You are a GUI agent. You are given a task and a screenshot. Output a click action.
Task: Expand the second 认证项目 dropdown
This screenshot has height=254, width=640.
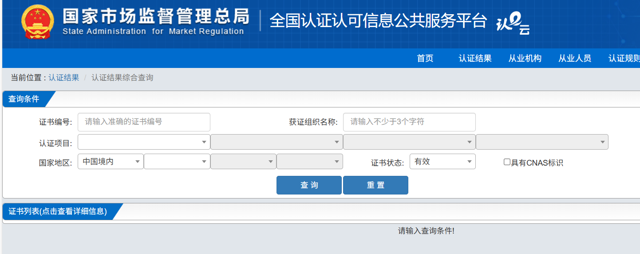click(276, 142)
